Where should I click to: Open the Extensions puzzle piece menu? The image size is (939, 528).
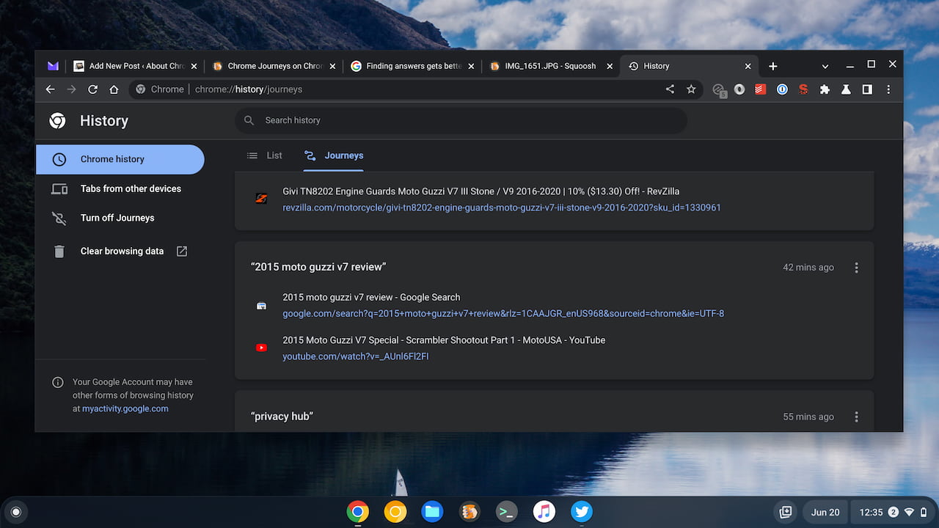pos(825,89)
